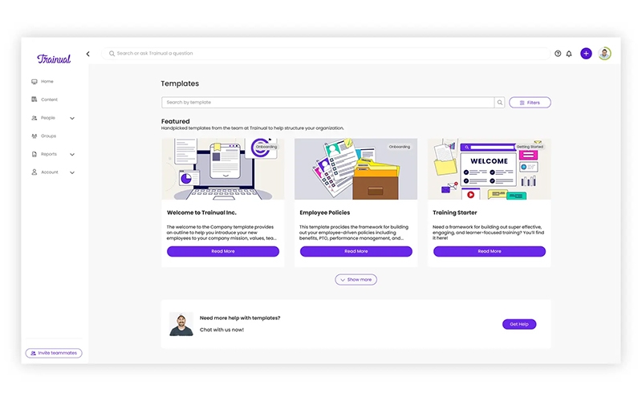Image resolution: width=642 pixels, height=401 pixels.
Task: Focus the Search by template field
Action: tap(328, 103)
